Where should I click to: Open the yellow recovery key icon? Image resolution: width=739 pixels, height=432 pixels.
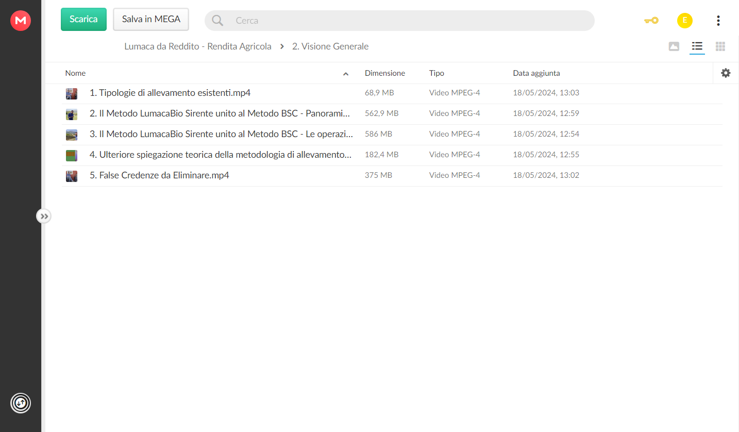(x=651, y=21)
